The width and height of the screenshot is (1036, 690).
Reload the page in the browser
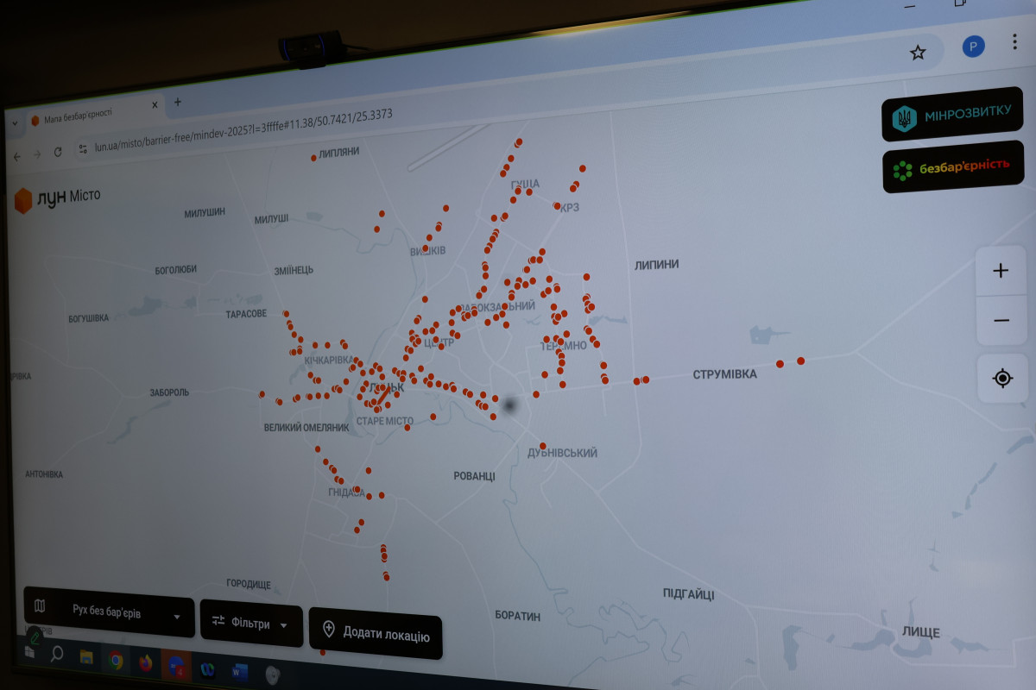point(58,152)
